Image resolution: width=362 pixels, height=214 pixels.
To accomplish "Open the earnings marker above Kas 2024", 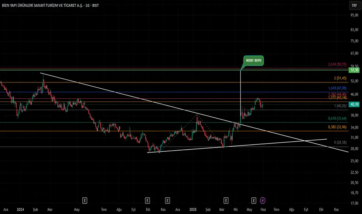I will tap(168, 201).
